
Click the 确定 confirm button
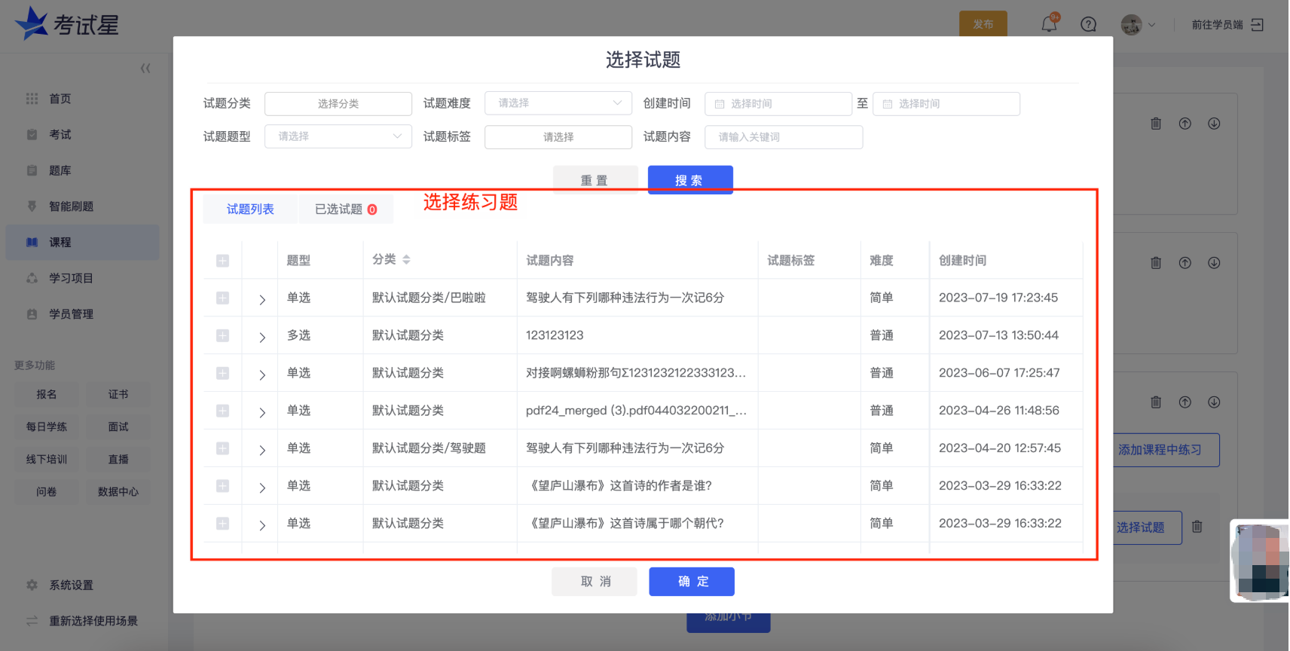[692, 582]
